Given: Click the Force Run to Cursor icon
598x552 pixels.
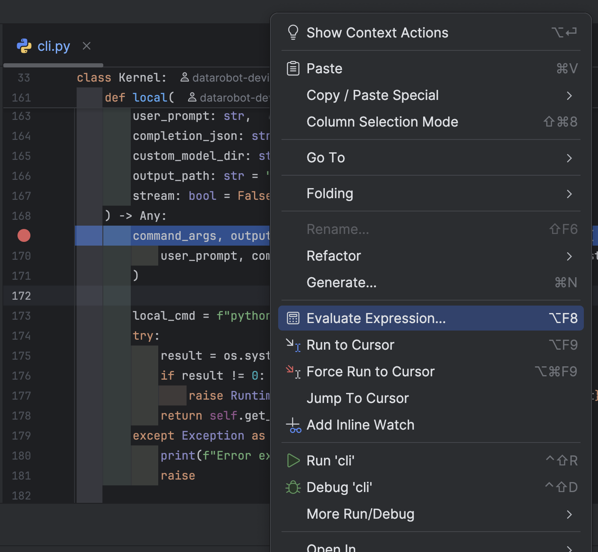Looking at the screenshot, I should pos(293,372).
